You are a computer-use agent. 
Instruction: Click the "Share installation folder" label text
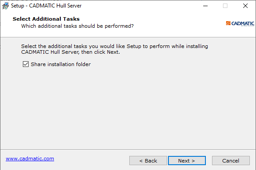point(61,64)
